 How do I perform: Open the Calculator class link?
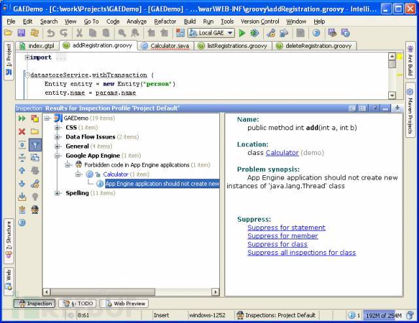(x=282, y=153)
